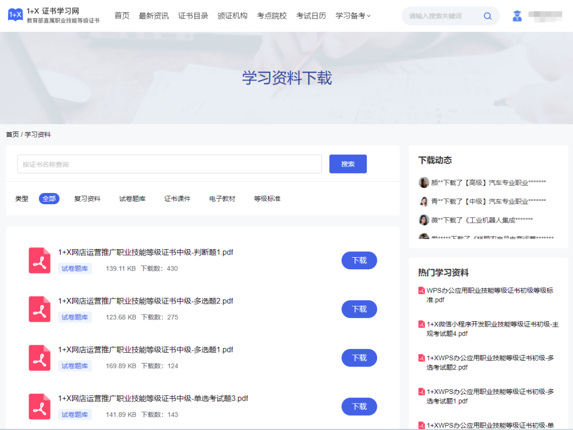Download 多选题2.pdf with 下载 button
This screenshot has height=430, width=573.
pos(359,309)
